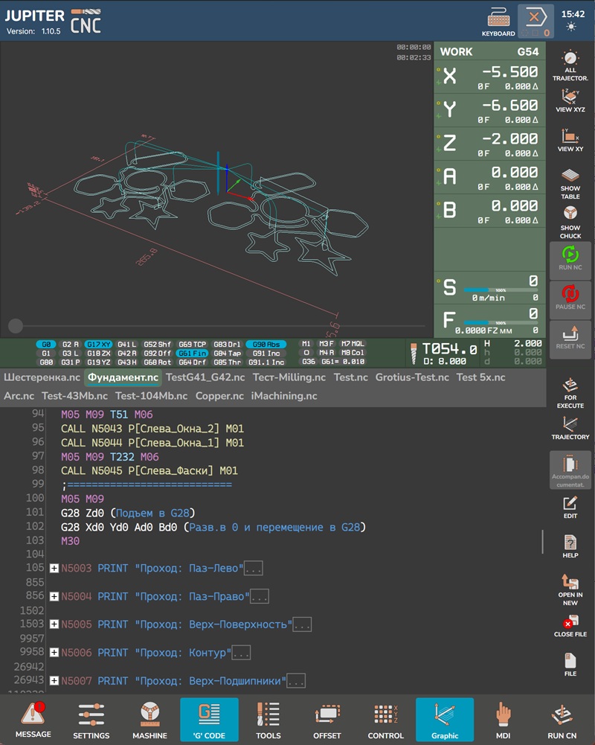Screen dimensions: 595x745
Task: Open the Tools section
Action: [268, 720]
